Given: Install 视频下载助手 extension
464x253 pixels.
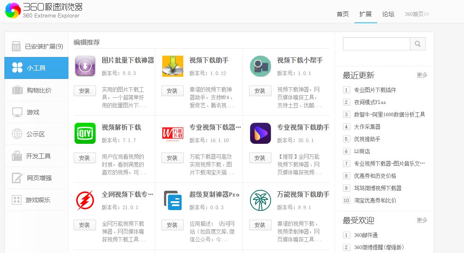Looking at the screenshot, I should coord(172,91).
